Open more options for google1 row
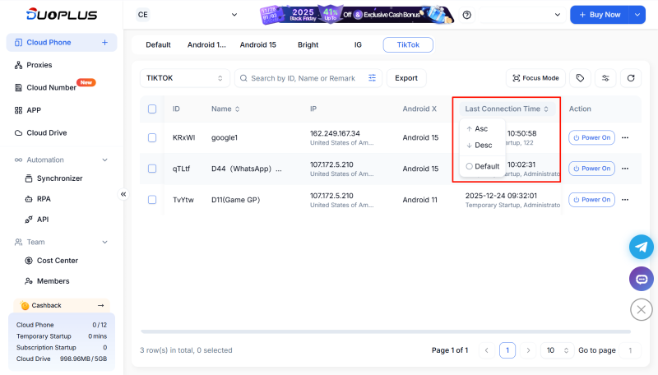The width and height of the screenshot is (658, 375). coord(625,137)
